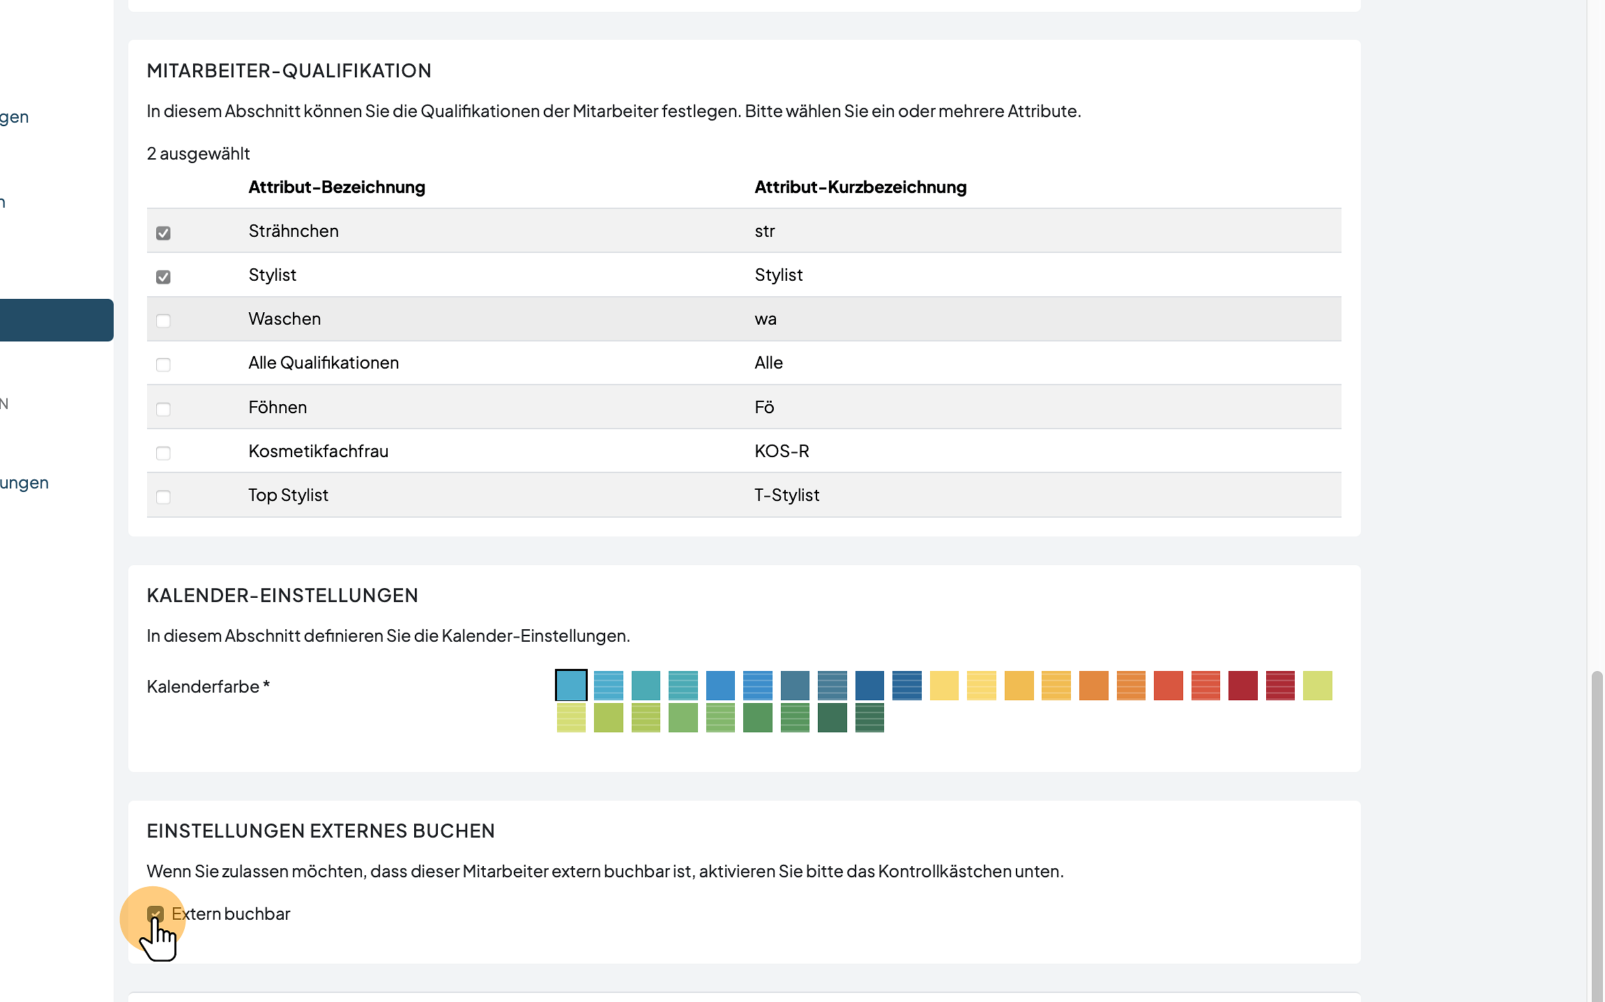Pick the solid grayish steel-blue swatch
This screenshot has height=1002, width=1605.
coord(795,686)
